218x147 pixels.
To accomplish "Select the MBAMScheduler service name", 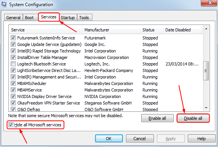I will (32, 83).
